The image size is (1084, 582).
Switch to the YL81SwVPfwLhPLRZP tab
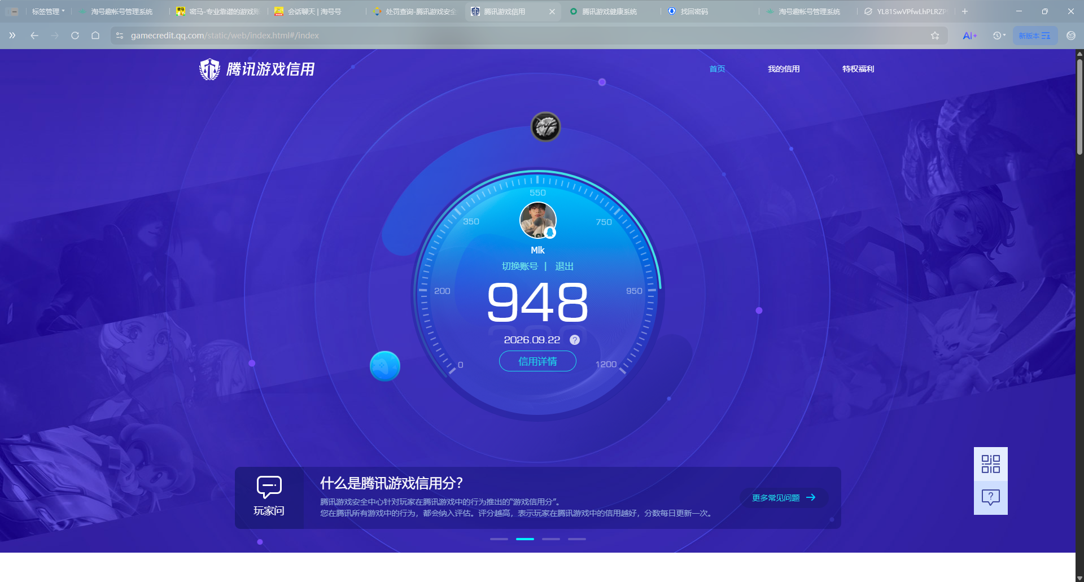pyautogui.click(x=905, y=11)
